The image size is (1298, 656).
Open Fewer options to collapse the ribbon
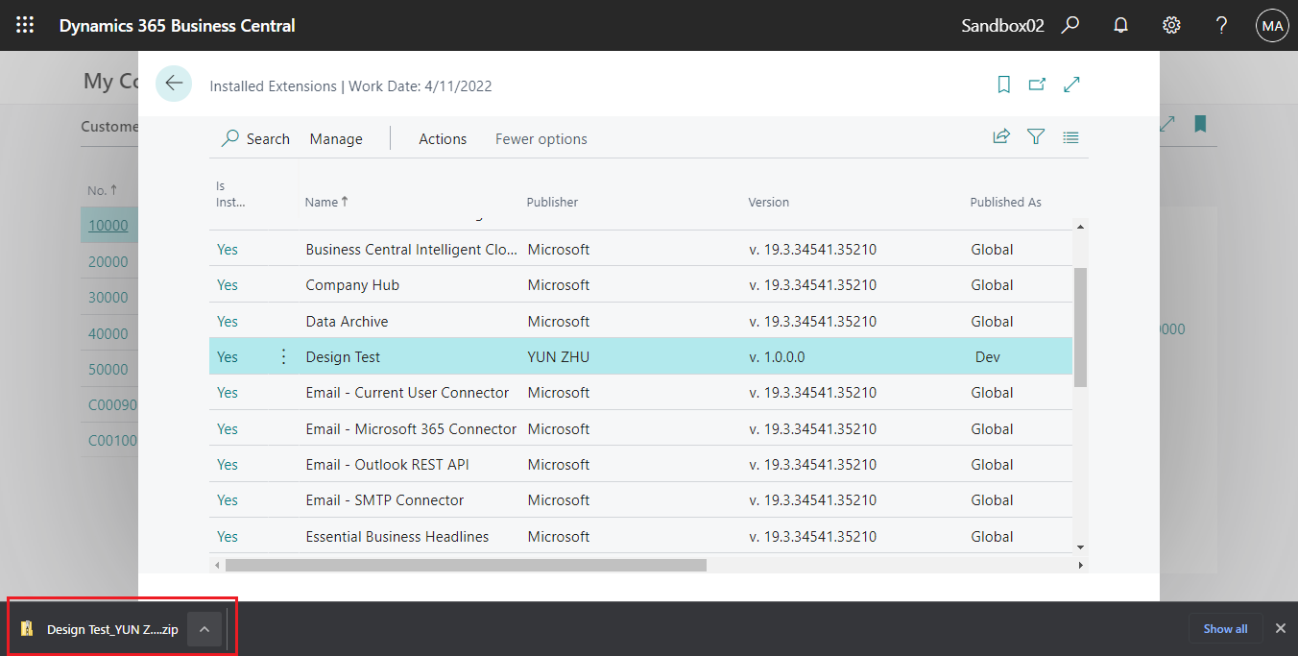(x=541, y=138)
